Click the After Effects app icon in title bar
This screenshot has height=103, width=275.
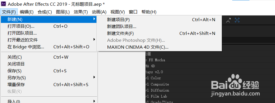coord(3,4)
